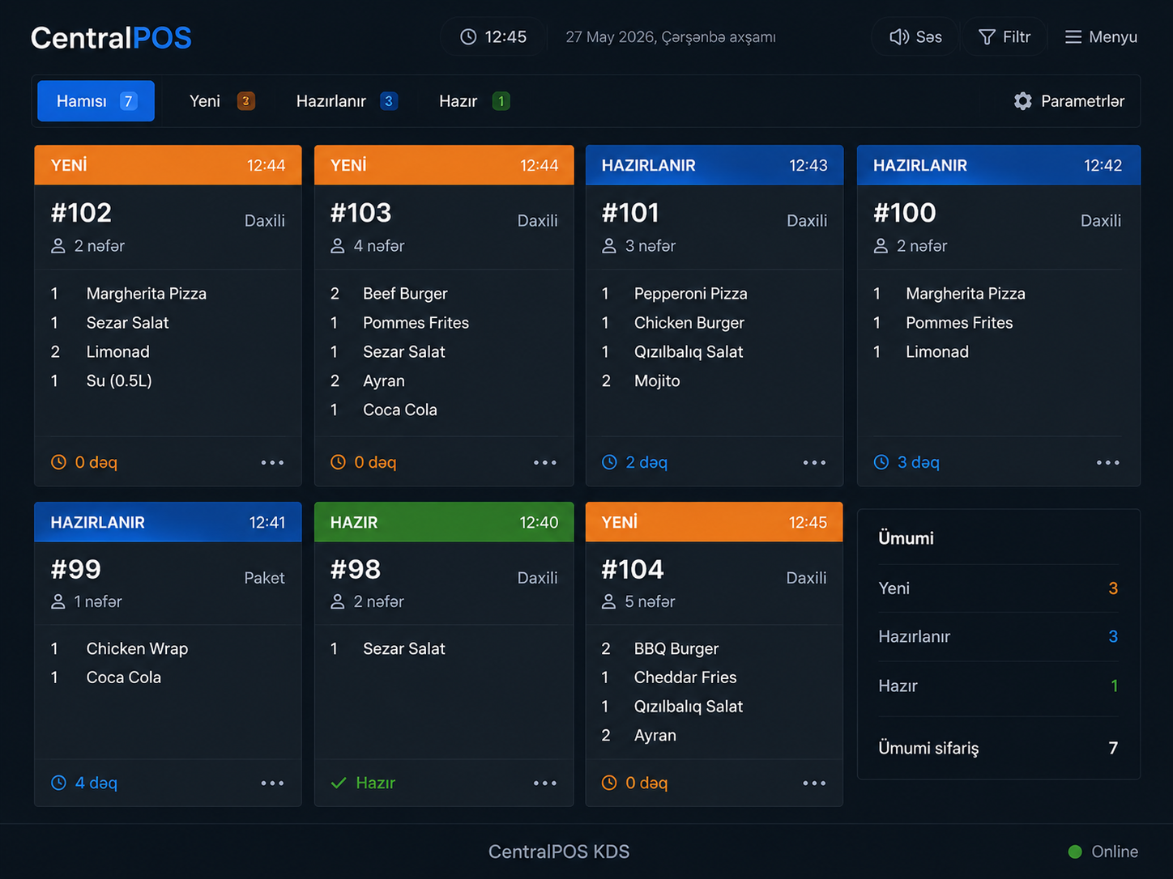The image size is (1173, 879).
Task: Click the timer clock icon on order #103
Action: tap(338, 462)
